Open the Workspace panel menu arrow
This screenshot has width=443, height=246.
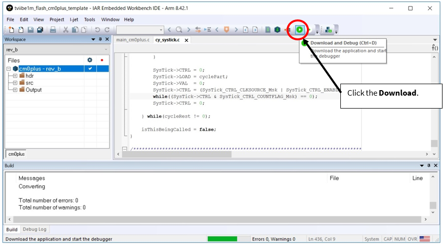pos(93,39)
